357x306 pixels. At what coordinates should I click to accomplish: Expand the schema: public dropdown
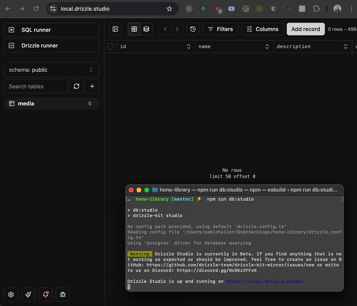tap(52, 70)
